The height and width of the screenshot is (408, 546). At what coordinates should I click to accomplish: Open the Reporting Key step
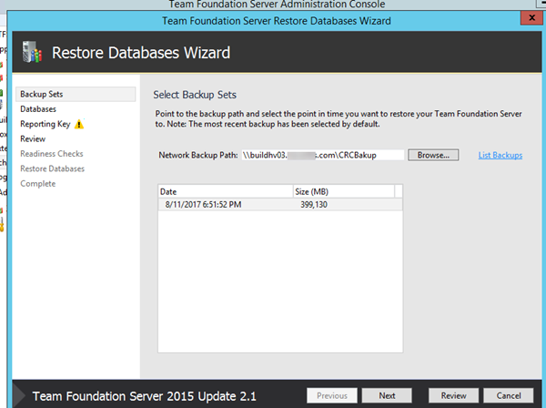[x=45, y=124]
